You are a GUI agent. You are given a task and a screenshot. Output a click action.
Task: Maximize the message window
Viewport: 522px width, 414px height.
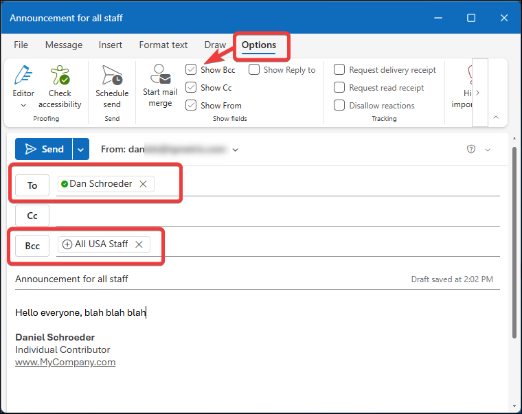(x=471, y=18)
